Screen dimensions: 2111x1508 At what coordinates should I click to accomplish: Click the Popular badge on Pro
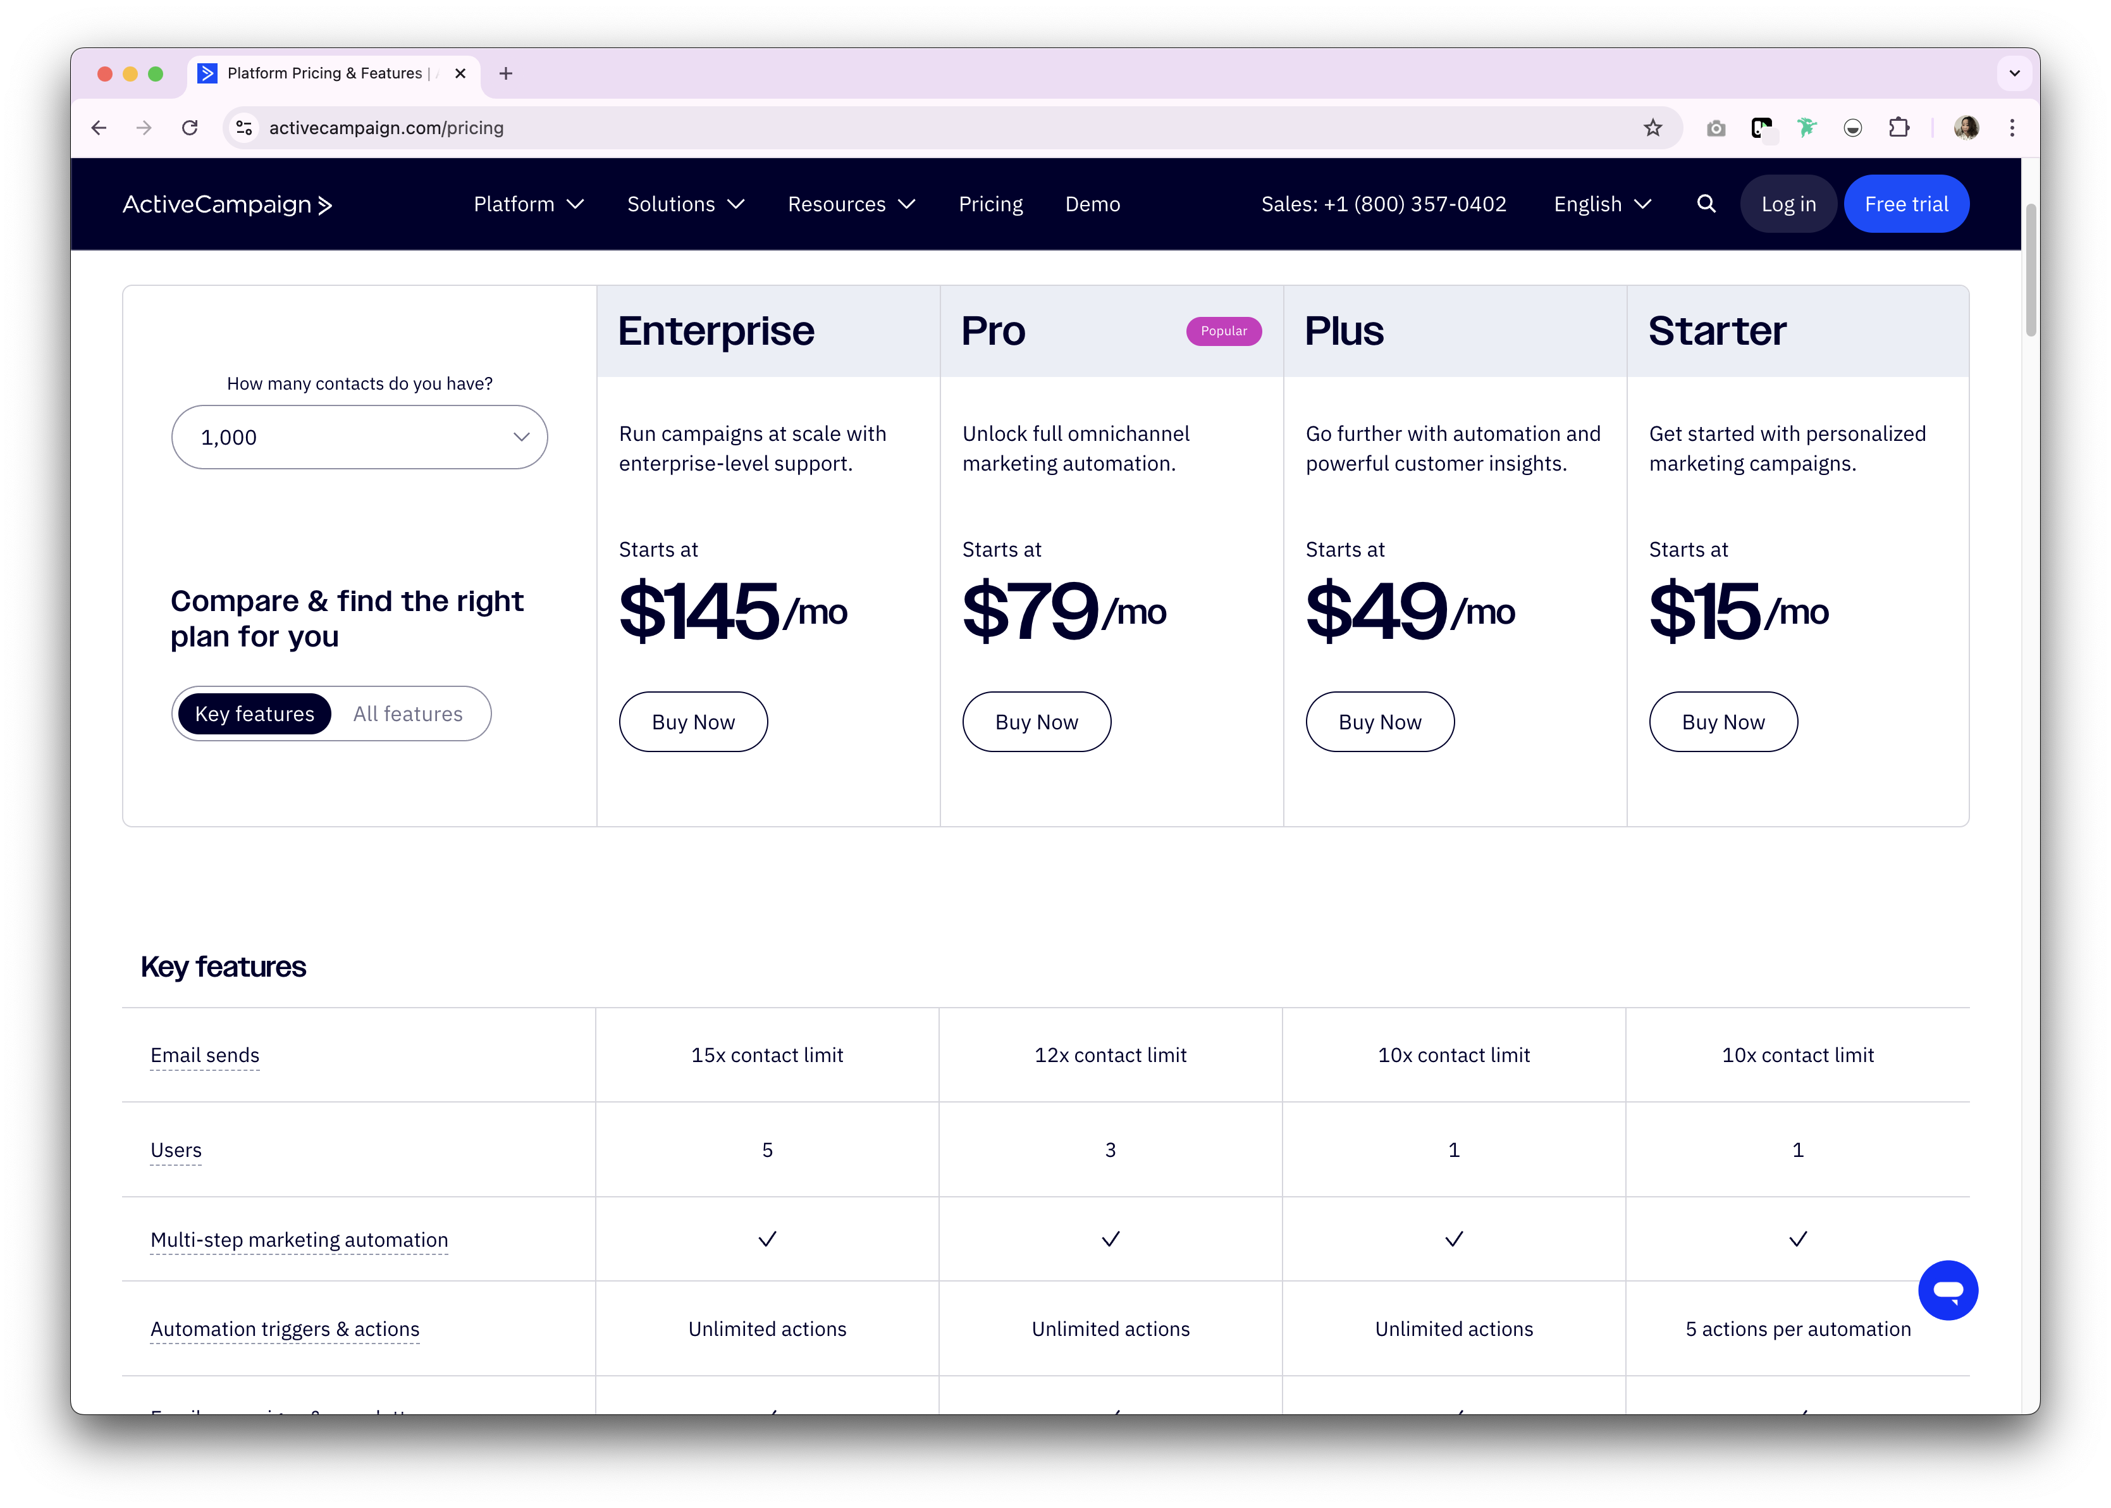(1224, 331)
